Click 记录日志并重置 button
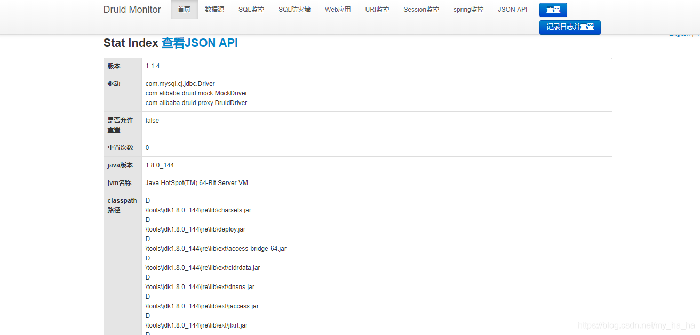Image resolution: width=700 pixels, height=335 pixels. coord(570,27)
